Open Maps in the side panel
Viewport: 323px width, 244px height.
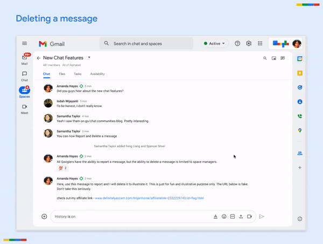[x=300, y=131]
